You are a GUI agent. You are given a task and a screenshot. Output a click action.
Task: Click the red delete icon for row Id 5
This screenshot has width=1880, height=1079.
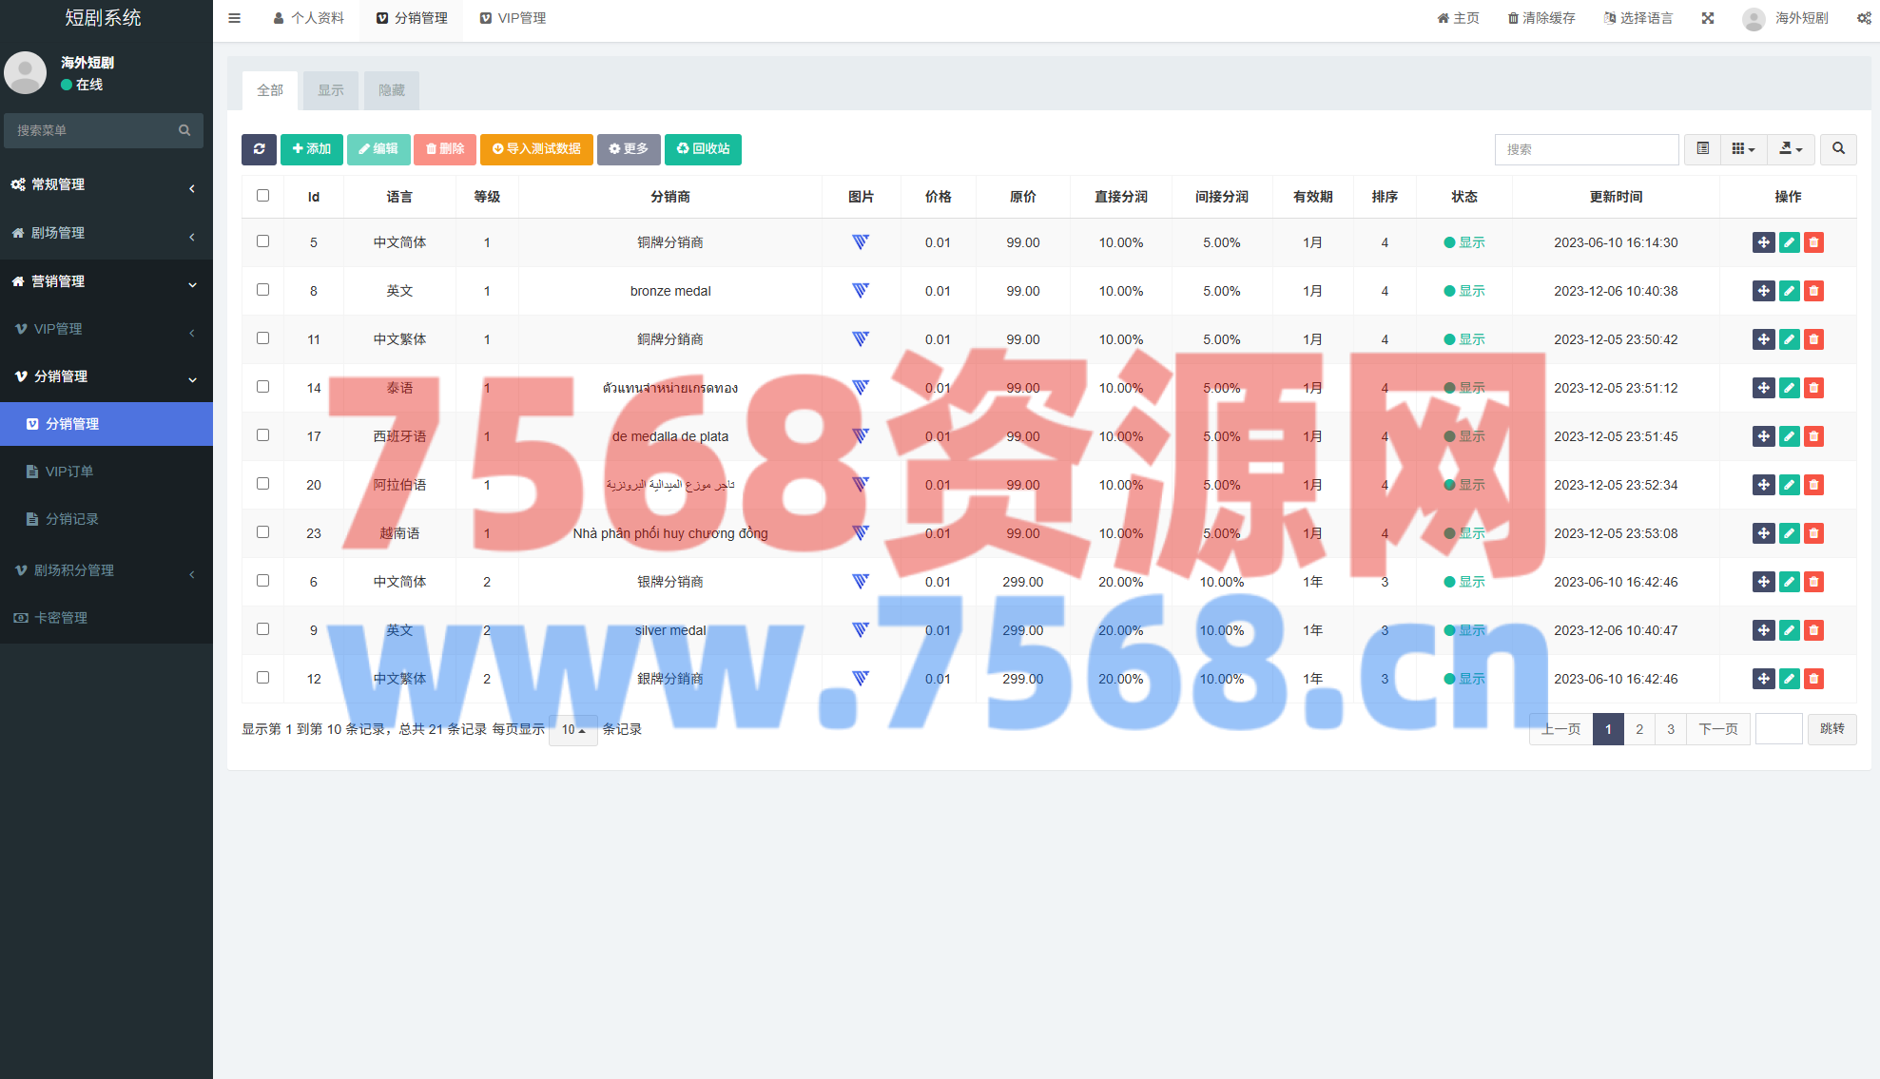point(1813,242)
